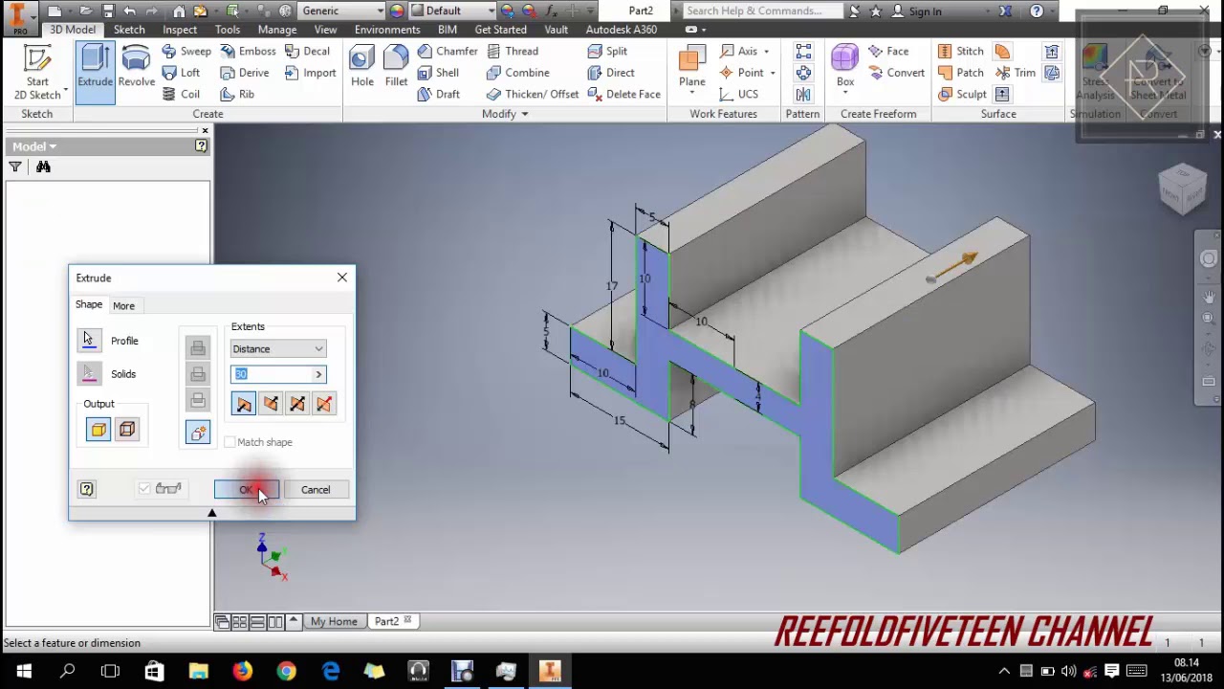Image resolution: width=1224 pixels, height=689 pixels.
Task: Create a work Plane
Action: click(x=691, y=67)
